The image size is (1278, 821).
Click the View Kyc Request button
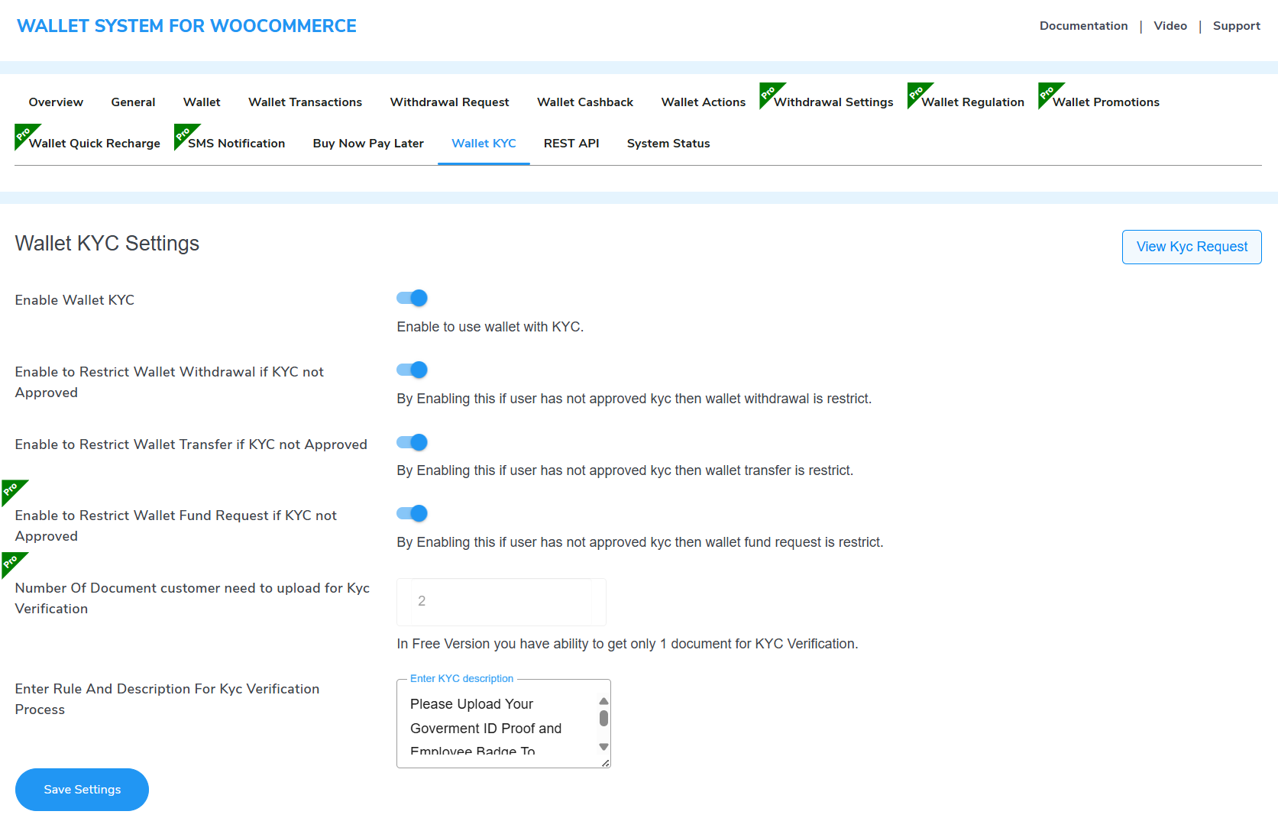coord(1191,247)
